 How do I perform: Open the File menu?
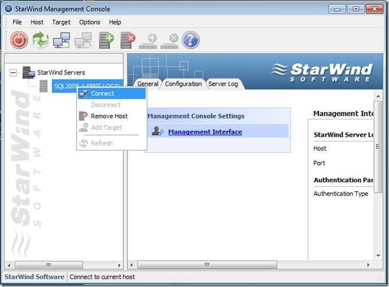[x=17, y=22]
